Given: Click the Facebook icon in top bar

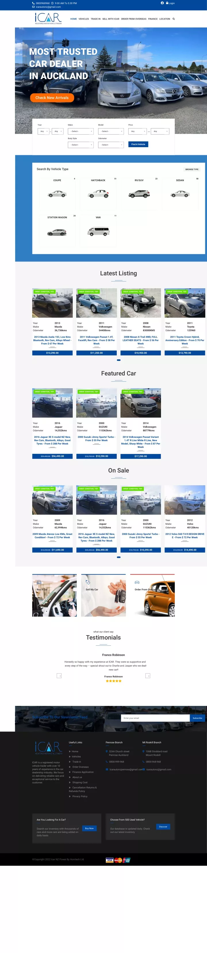Looking at the screenshot, I should click(162, 3).
